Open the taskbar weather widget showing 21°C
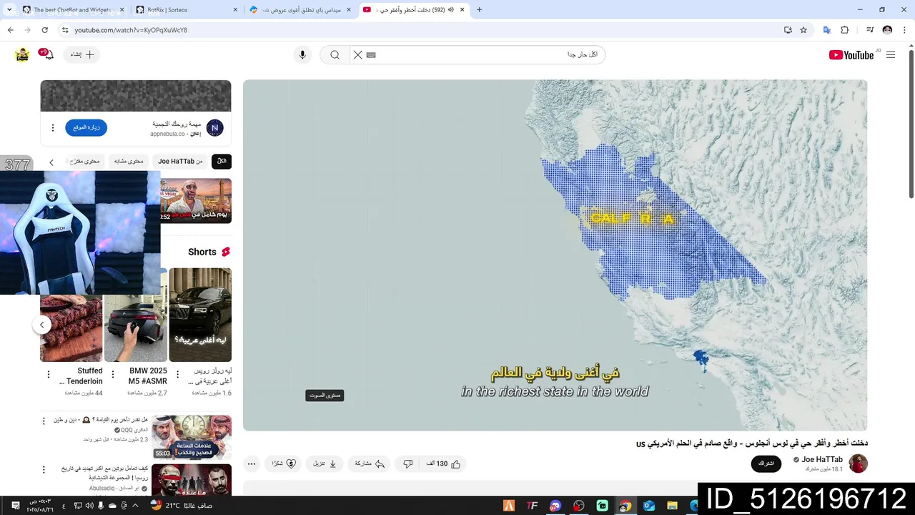 point(182,506)
